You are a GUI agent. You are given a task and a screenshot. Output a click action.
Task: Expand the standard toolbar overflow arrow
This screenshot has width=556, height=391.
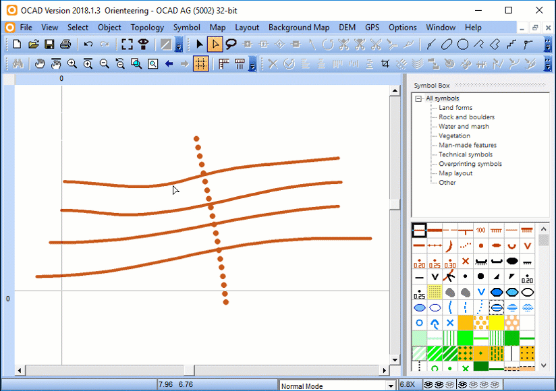point(179,44)
